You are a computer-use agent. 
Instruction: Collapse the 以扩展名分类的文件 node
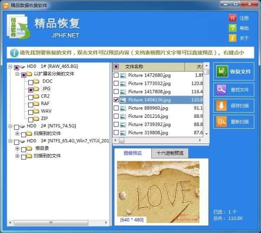pos(17,74)
